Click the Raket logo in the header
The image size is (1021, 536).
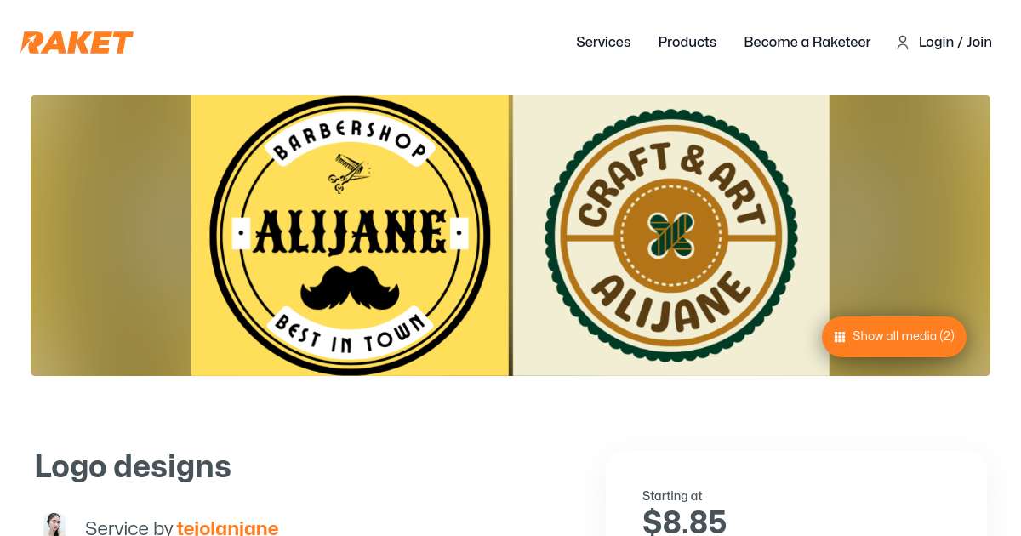pos(77,43)
